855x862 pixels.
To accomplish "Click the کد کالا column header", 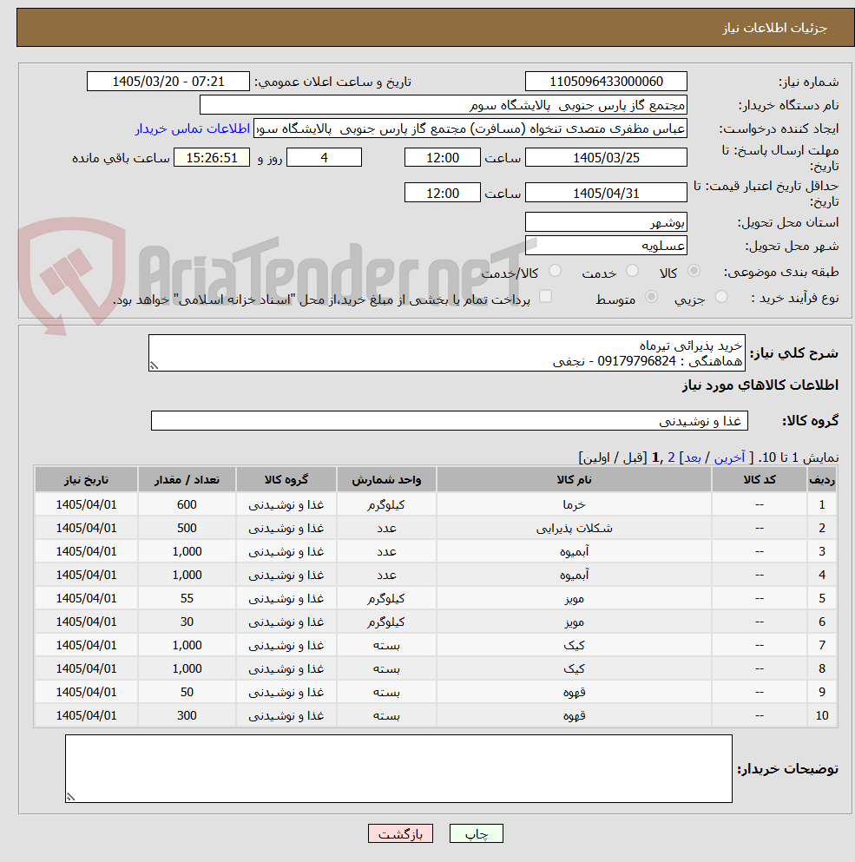I will click(760, 480).
